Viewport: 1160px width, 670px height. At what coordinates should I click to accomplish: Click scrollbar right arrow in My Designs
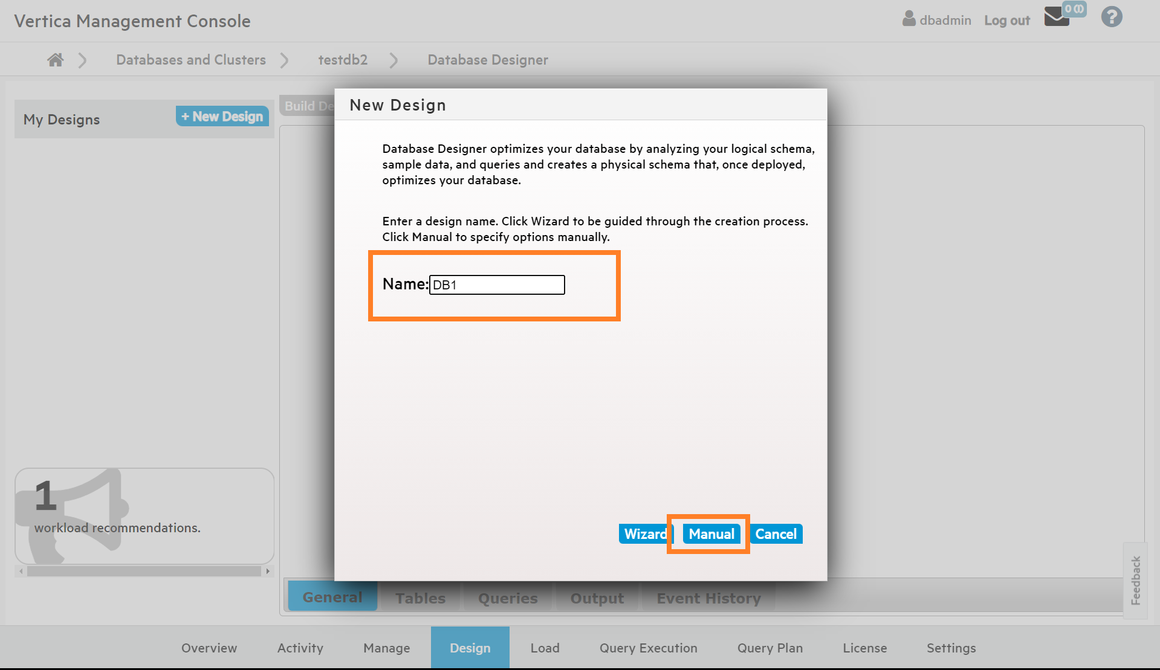click(268, 571)
